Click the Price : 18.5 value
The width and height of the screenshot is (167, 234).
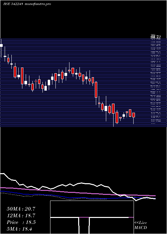pos(21,222)
